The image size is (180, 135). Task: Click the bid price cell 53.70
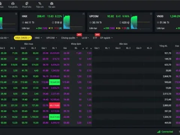coord(24,123)
